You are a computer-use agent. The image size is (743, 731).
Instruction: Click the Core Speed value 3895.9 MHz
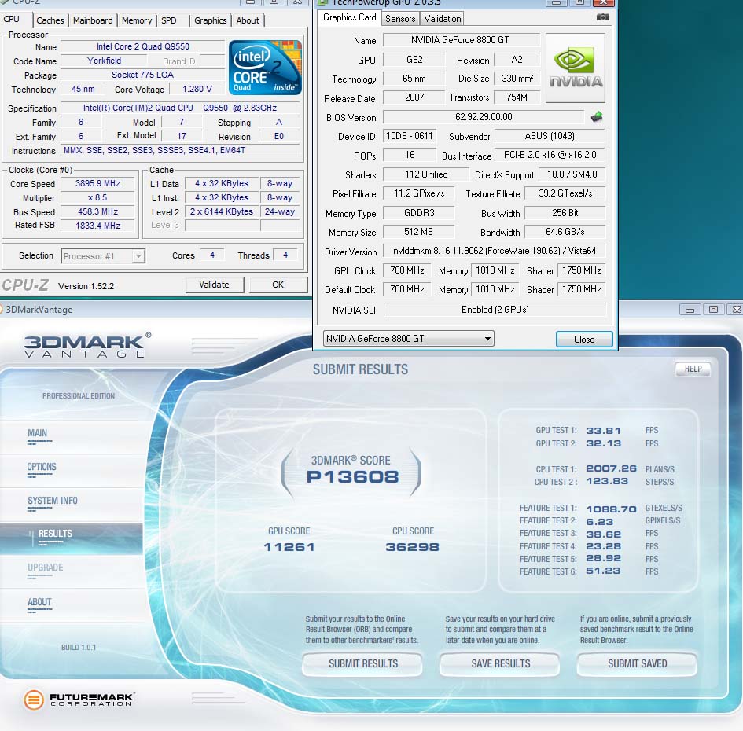(97, 183)
